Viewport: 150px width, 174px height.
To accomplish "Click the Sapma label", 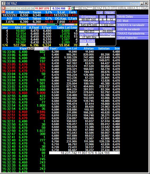I will pyautogui.click(x=107, y=29).
